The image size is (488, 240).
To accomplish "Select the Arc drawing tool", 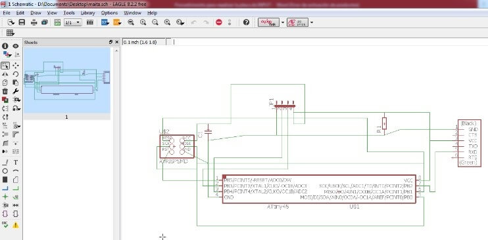I will click(x=16, y=171).
